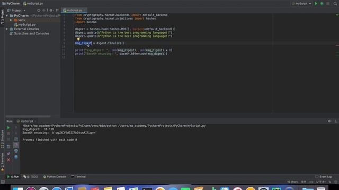Click the restore layout icon in Run panel
This screenshot has height=190, width=339.
8,147
